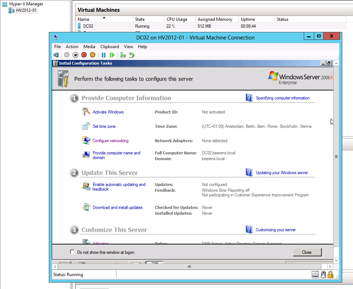Viewport: 353px width, 289px height.
Task: Click 'Provide computer name and domain' link
Action: point(116,155)
